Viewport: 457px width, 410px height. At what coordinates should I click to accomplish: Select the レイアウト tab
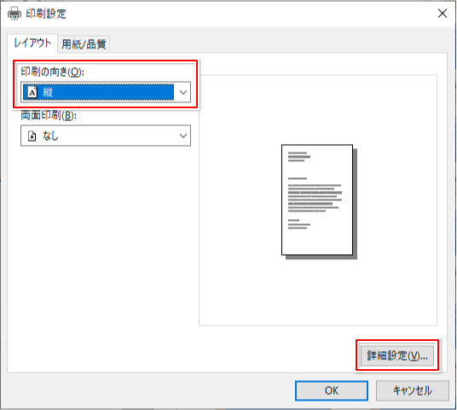tap(32, 43)
